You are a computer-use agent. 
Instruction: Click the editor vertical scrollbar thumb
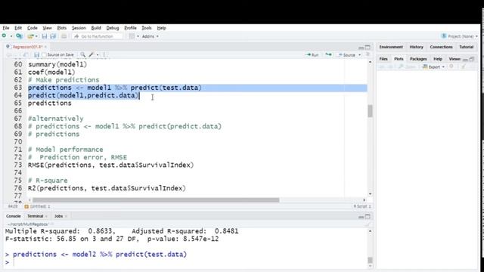pyautogui.click(x=370, y=111)
